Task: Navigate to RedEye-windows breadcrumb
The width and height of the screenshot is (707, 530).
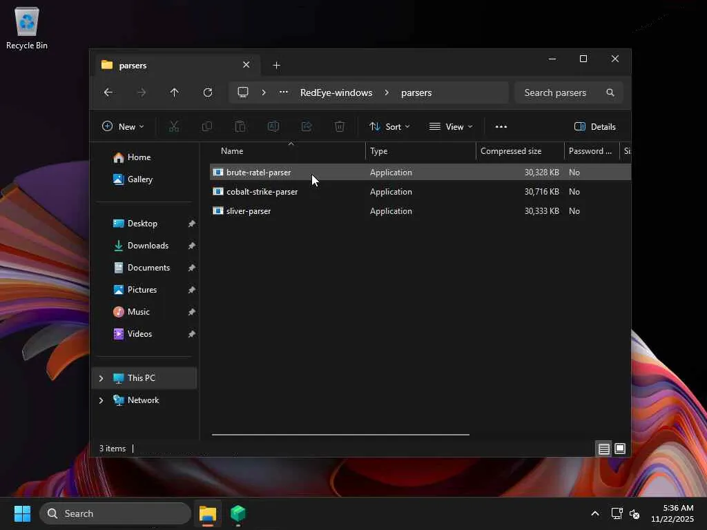Action: point(336,92)
